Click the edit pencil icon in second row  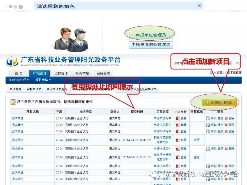point(208,125)
